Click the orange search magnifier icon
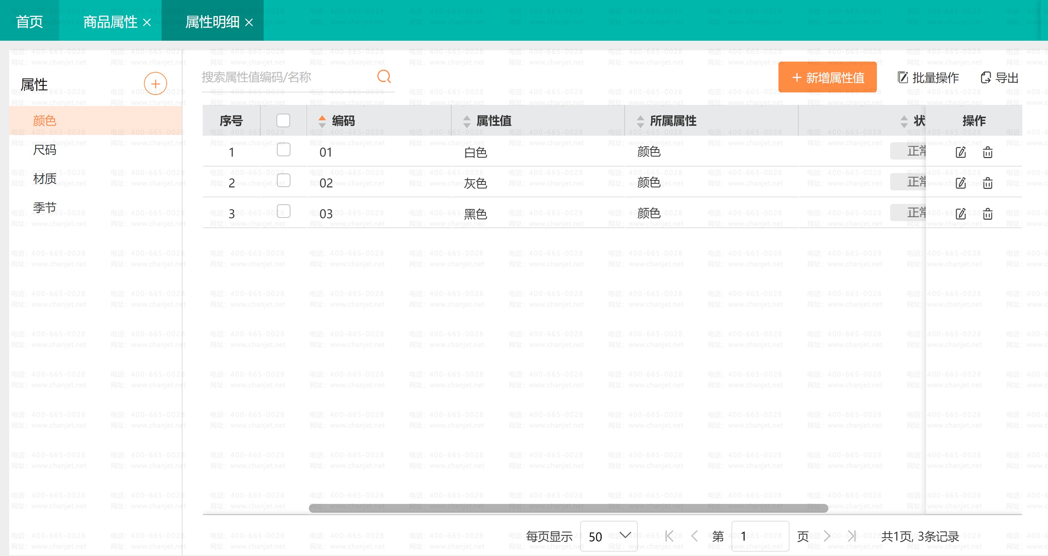This screenshot has height=556, width=1048. point(384,76)
